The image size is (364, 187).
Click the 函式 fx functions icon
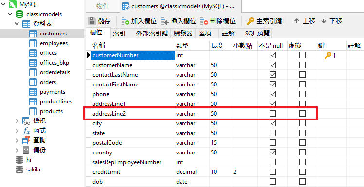point(26,131)
